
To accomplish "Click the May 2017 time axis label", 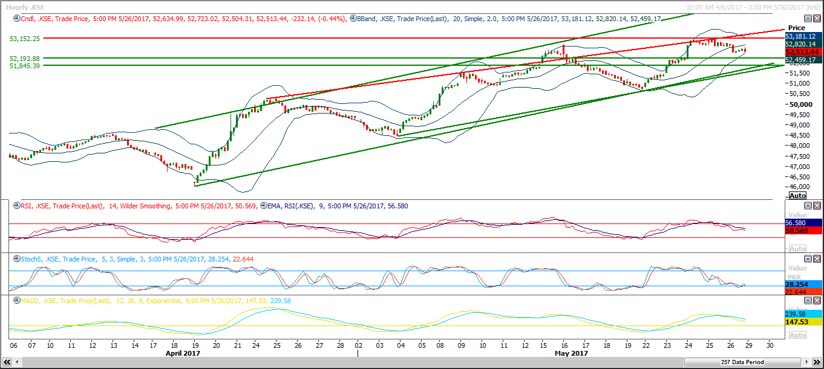I will 571,353.
